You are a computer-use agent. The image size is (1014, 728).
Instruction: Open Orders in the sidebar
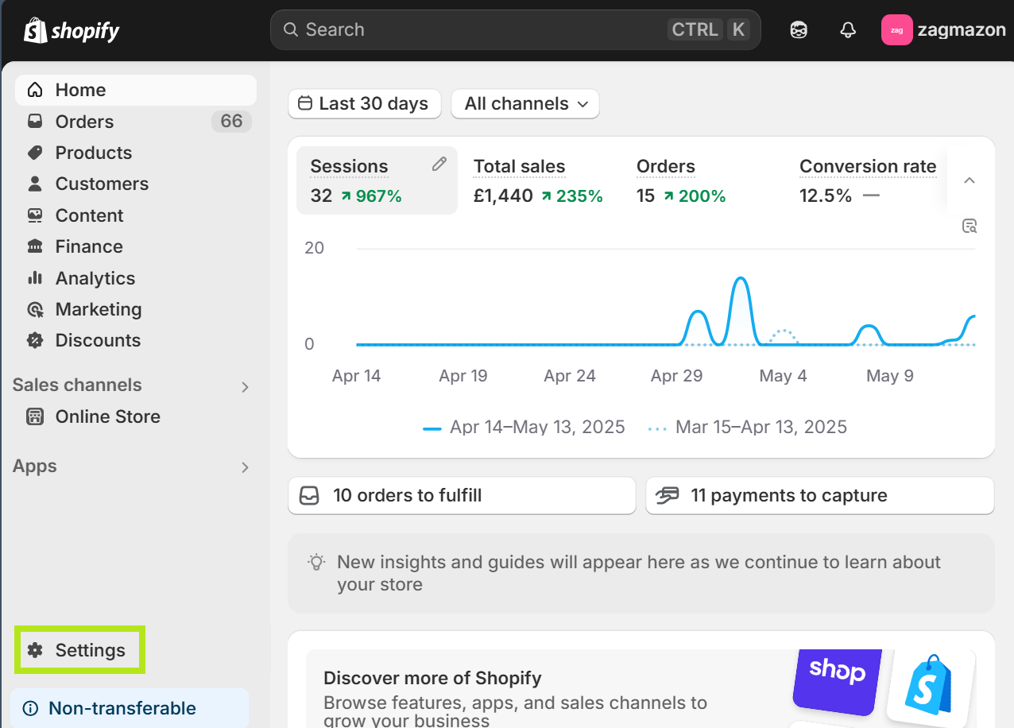(x=84, y=122)
